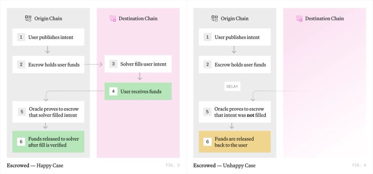This screenshot has height=174, width=373.
Task: Click the Origin Chain icon in Fig. 4
Action: 214,19
